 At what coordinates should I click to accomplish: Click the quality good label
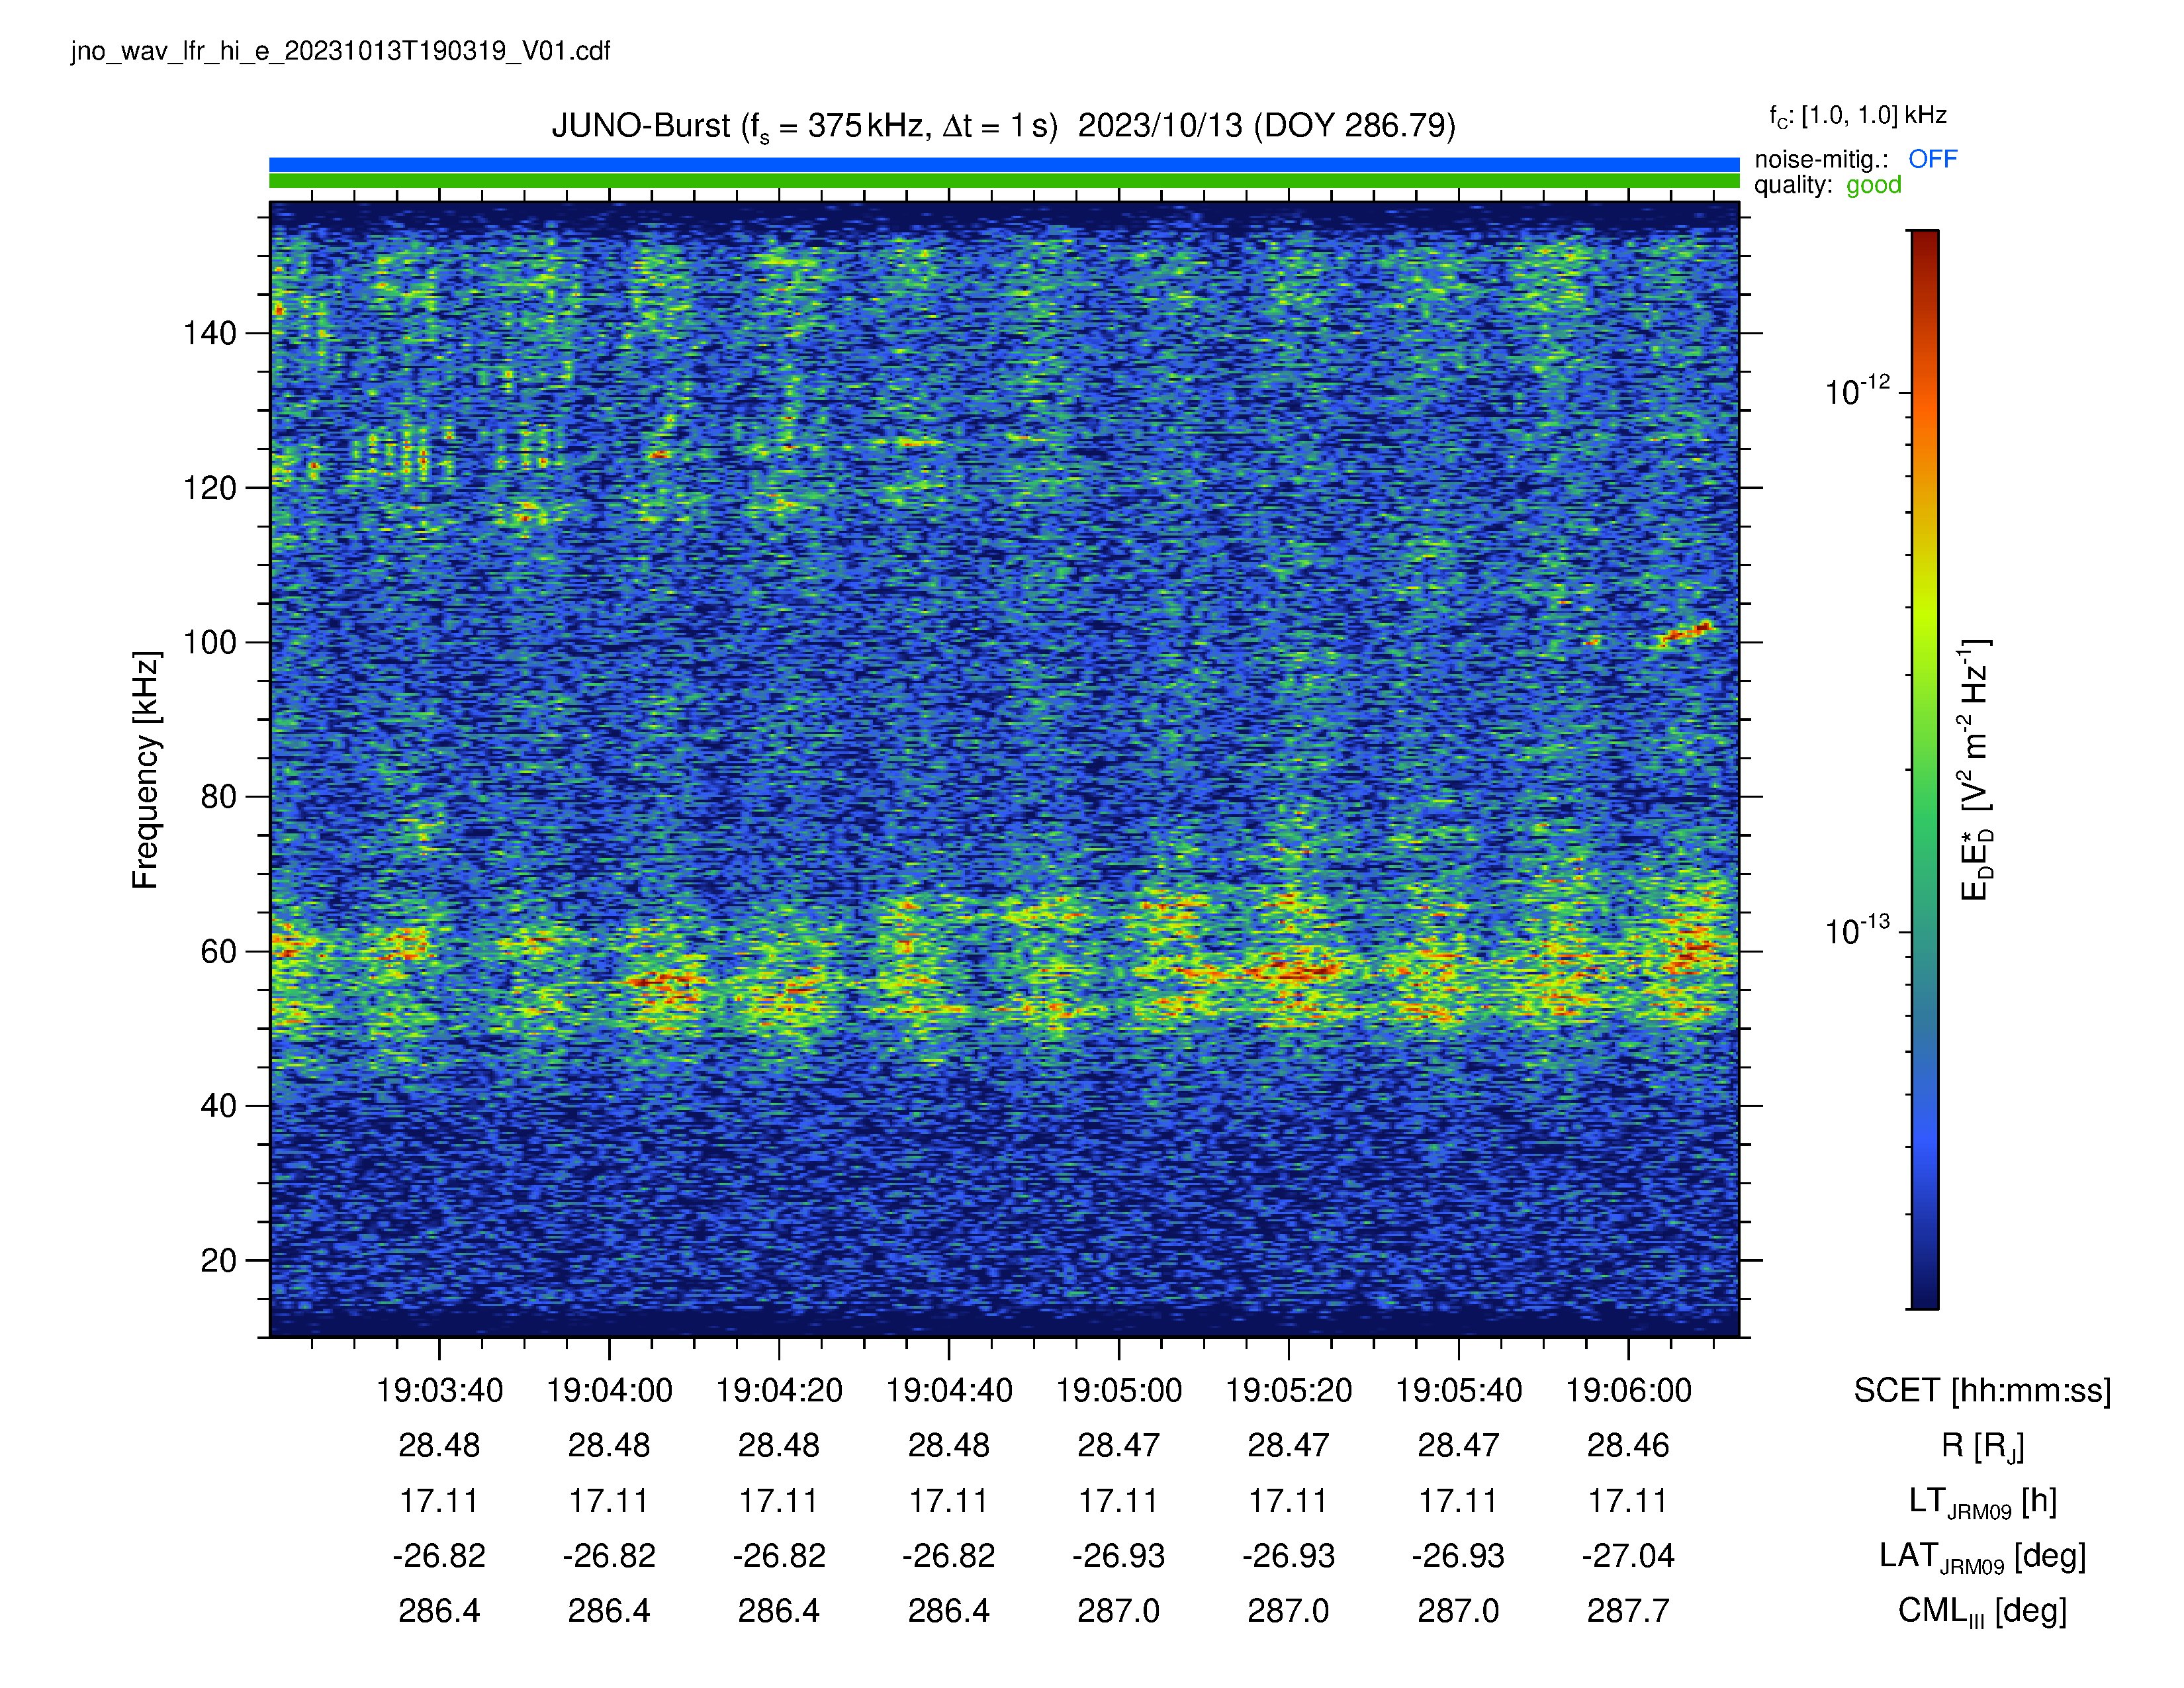tap(1827, 185)
